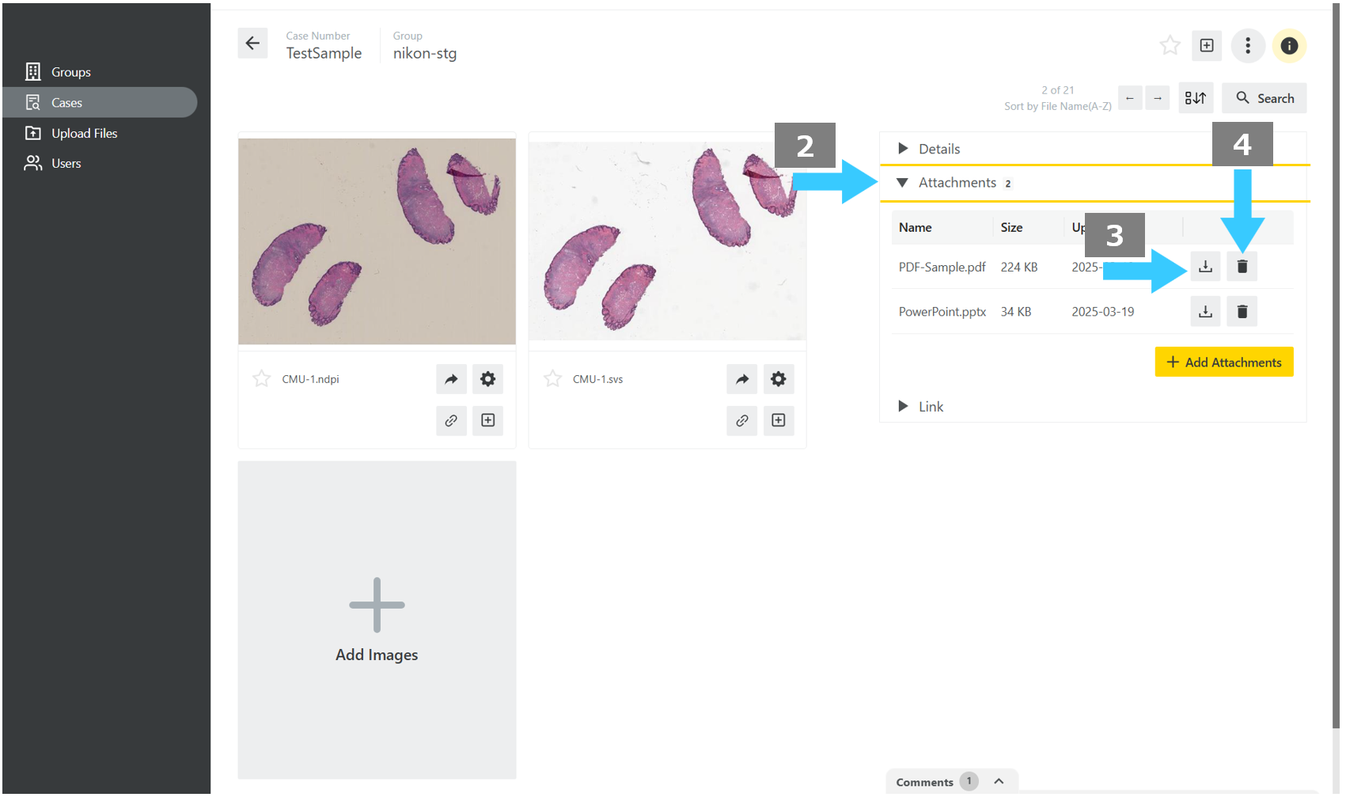Collapse the Attachments section

1094,183
